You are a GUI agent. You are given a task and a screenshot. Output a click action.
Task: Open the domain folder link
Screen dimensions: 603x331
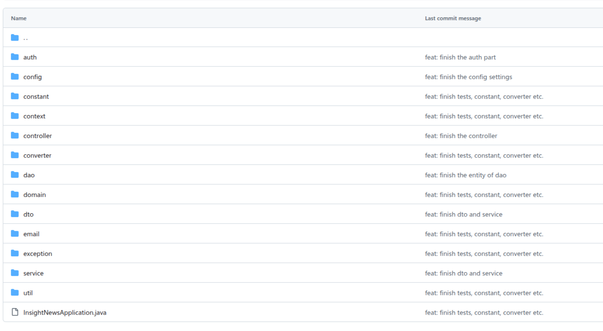pos(35,195)
